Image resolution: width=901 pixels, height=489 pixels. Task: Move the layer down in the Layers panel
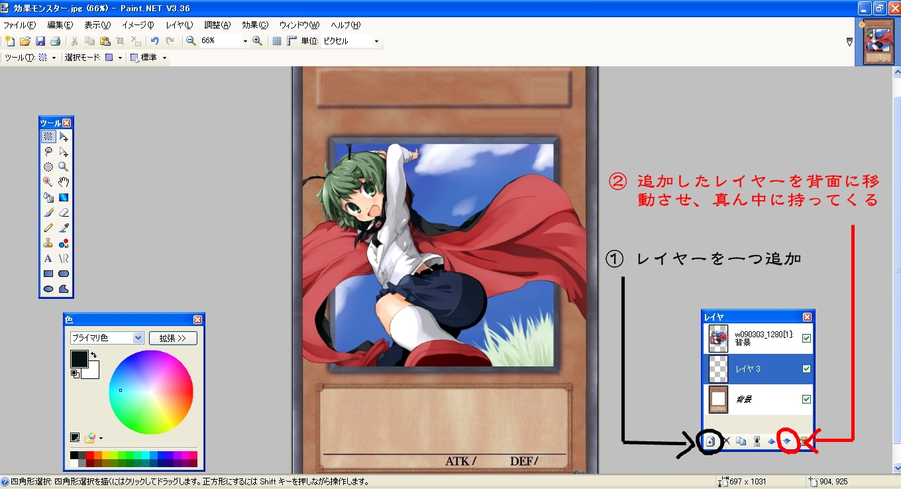(x=788, y=441)
